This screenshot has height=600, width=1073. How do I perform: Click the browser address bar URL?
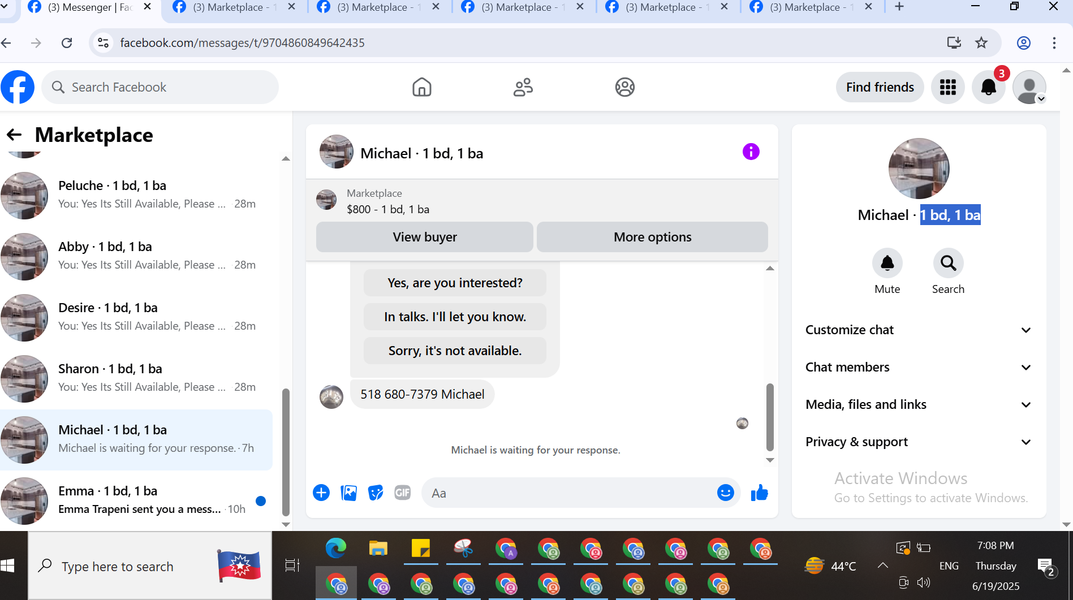tap(242, 43)
